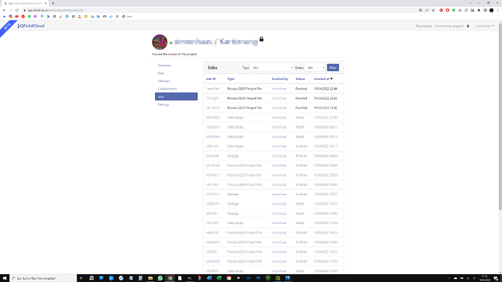Open the Chrome profile avatar
This screenshot has width=502, height=282.
tap(491, 10)
